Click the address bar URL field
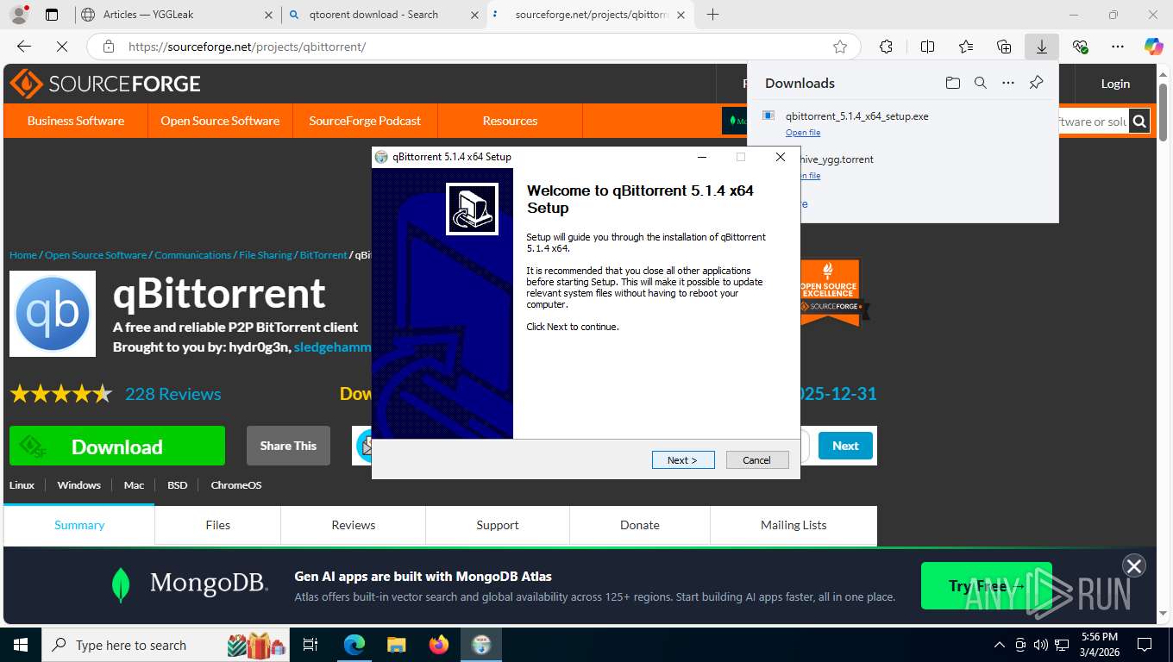The height and width of the screenshot is (662, 1173). (474, 47)
